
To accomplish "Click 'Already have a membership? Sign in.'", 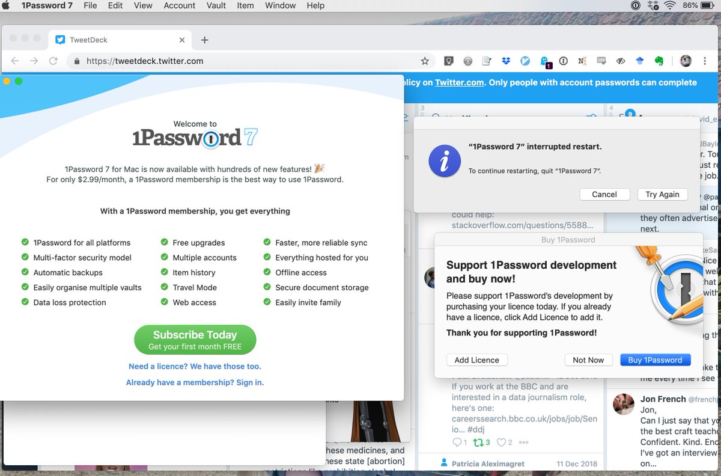I will (x=195, y=382).
